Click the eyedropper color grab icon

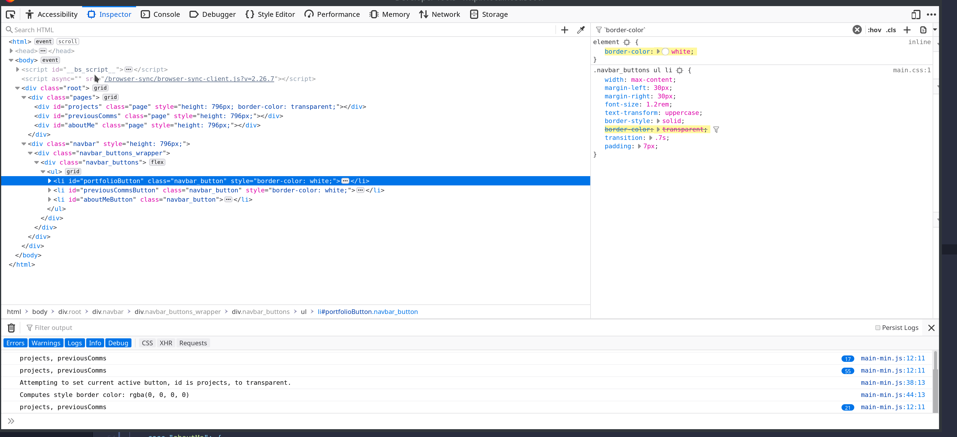pos(581,30)
